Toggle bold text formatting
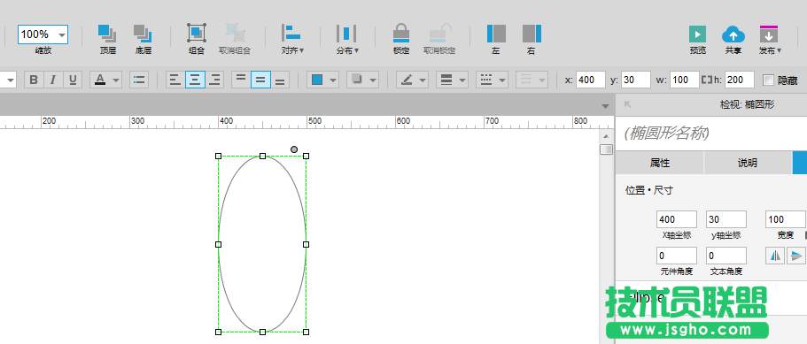Screen dimensions: 807x344 tap(34, 80)
